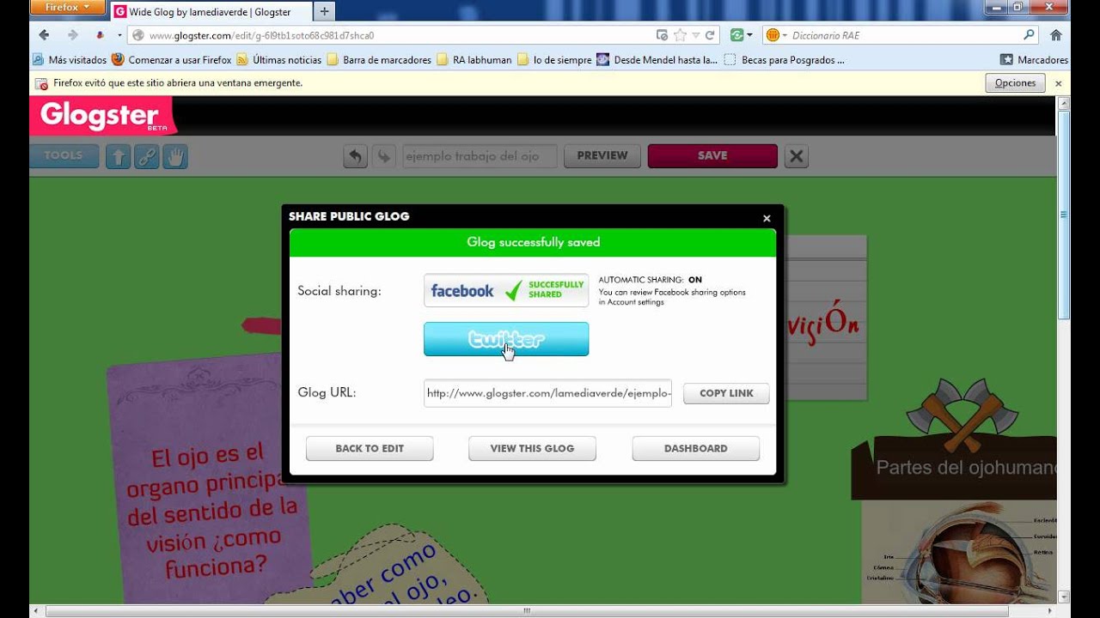Image resolution: width=1100 pixels, height=618 pixels.
Task: Click the glog name field ejemplo trabajo del ojo
Action: click(x=480, y=156)
